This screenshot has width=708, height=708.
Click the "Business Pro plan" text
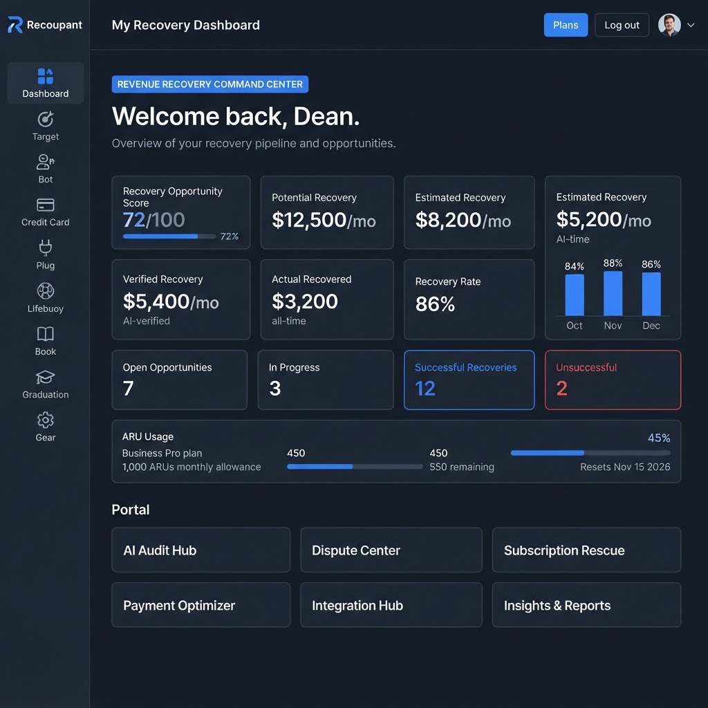click(x=162, y=453)
